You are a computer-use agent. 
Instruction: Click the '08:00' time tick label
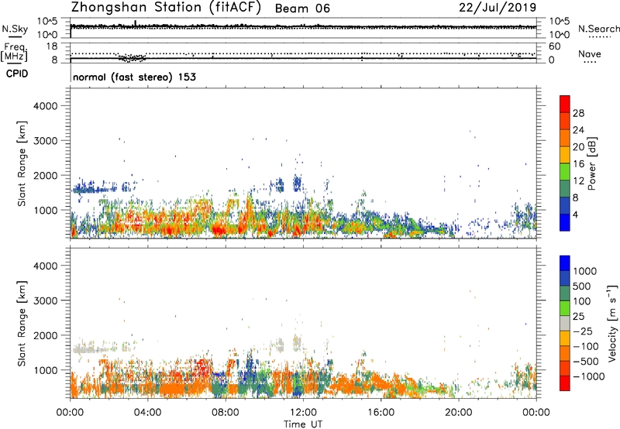coord(226,413)
